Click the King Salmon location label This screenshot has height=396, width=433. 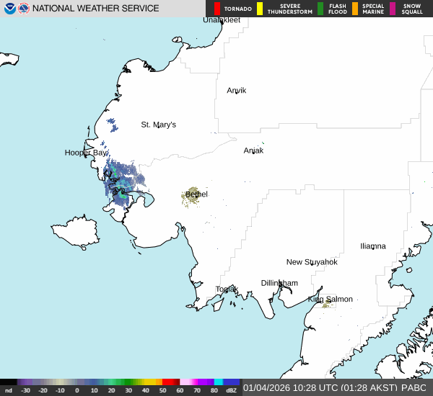331,299
